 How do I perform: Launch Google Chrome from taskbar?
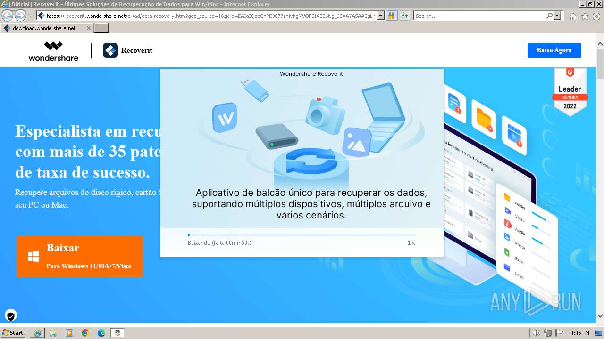(85, 333)
